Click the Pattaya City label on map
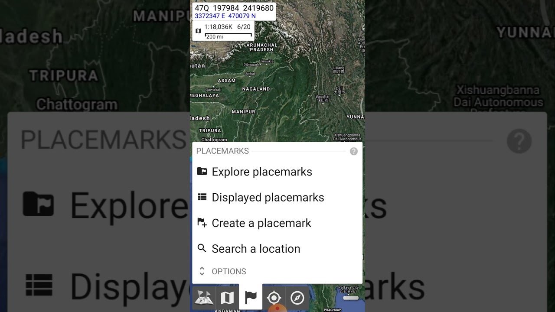Image resolution: width=555 pixels, height=312 pixels. pos(349,289)
